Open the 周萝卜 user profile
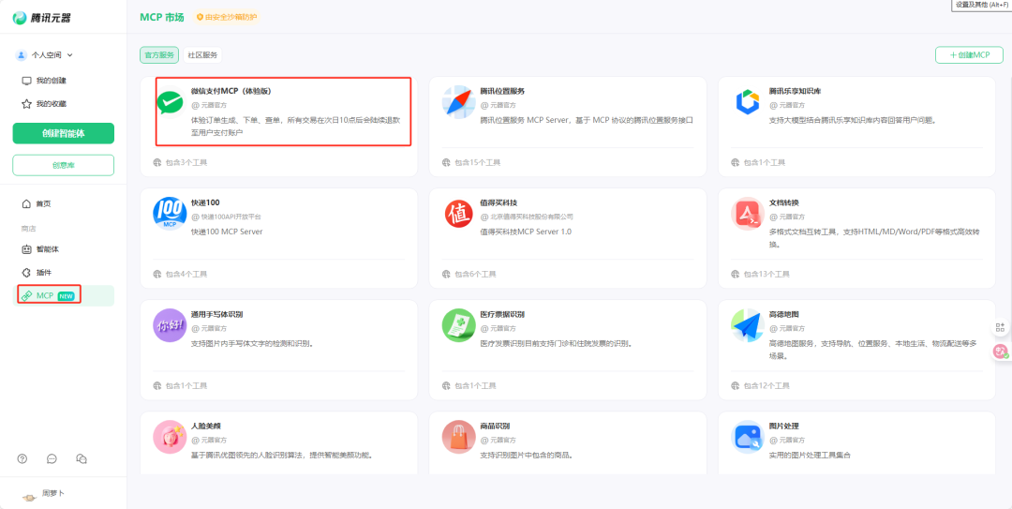The image size is (1012, 509). pos(45,494)
